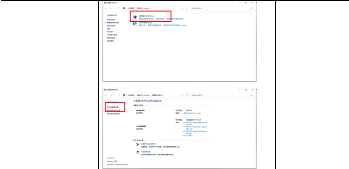Go back in the 网络和 Internet window
349x169 pixels.
click(x=106, y=8)
